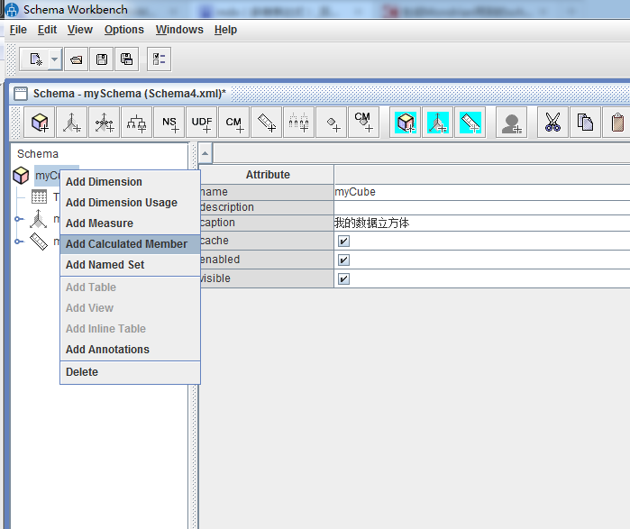Click the Attribute column header
The image size is (630, 529).
pyautogui.click(x=268, y=175)
